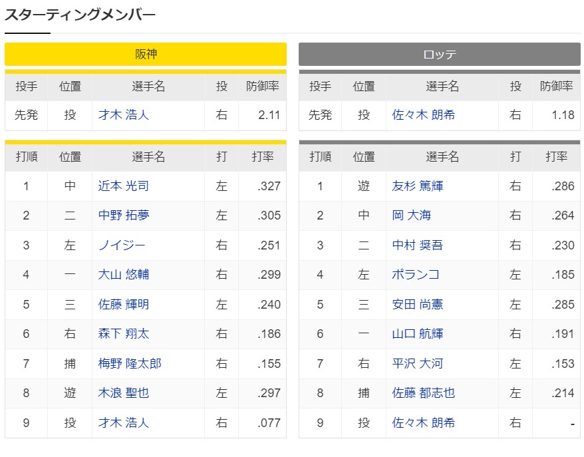Click position 捕 in 佐藤 都志也 row
The image size is (584, 457).
364,393
